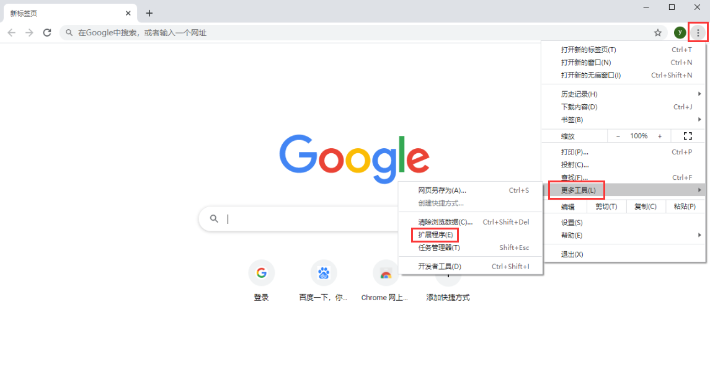Open 下载内容(D) from the menu
Image resolution: width=710 pixels, height=392 pixels.
pos(624,107)
